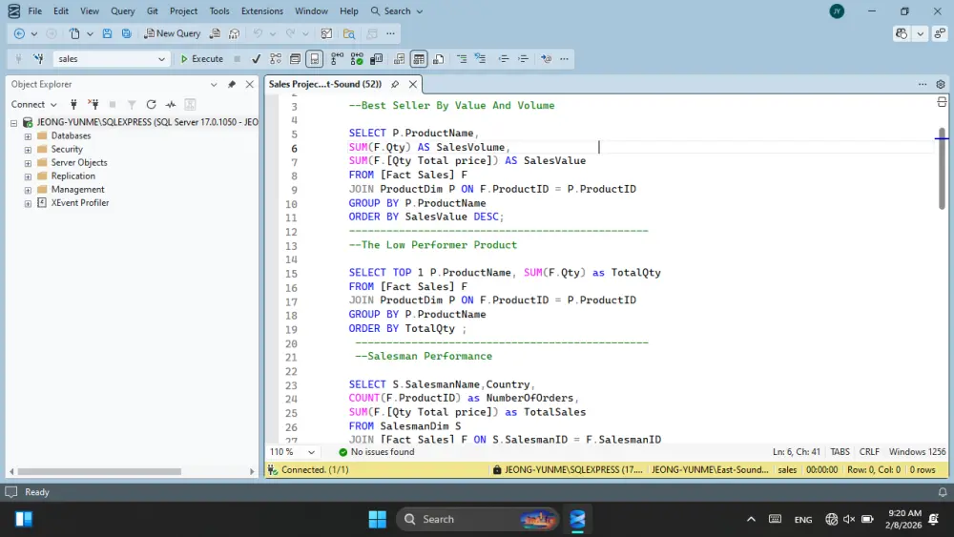This screenshot has height=537, width=954.
Task: Open the Extensions menu
Action: (261, 10)
